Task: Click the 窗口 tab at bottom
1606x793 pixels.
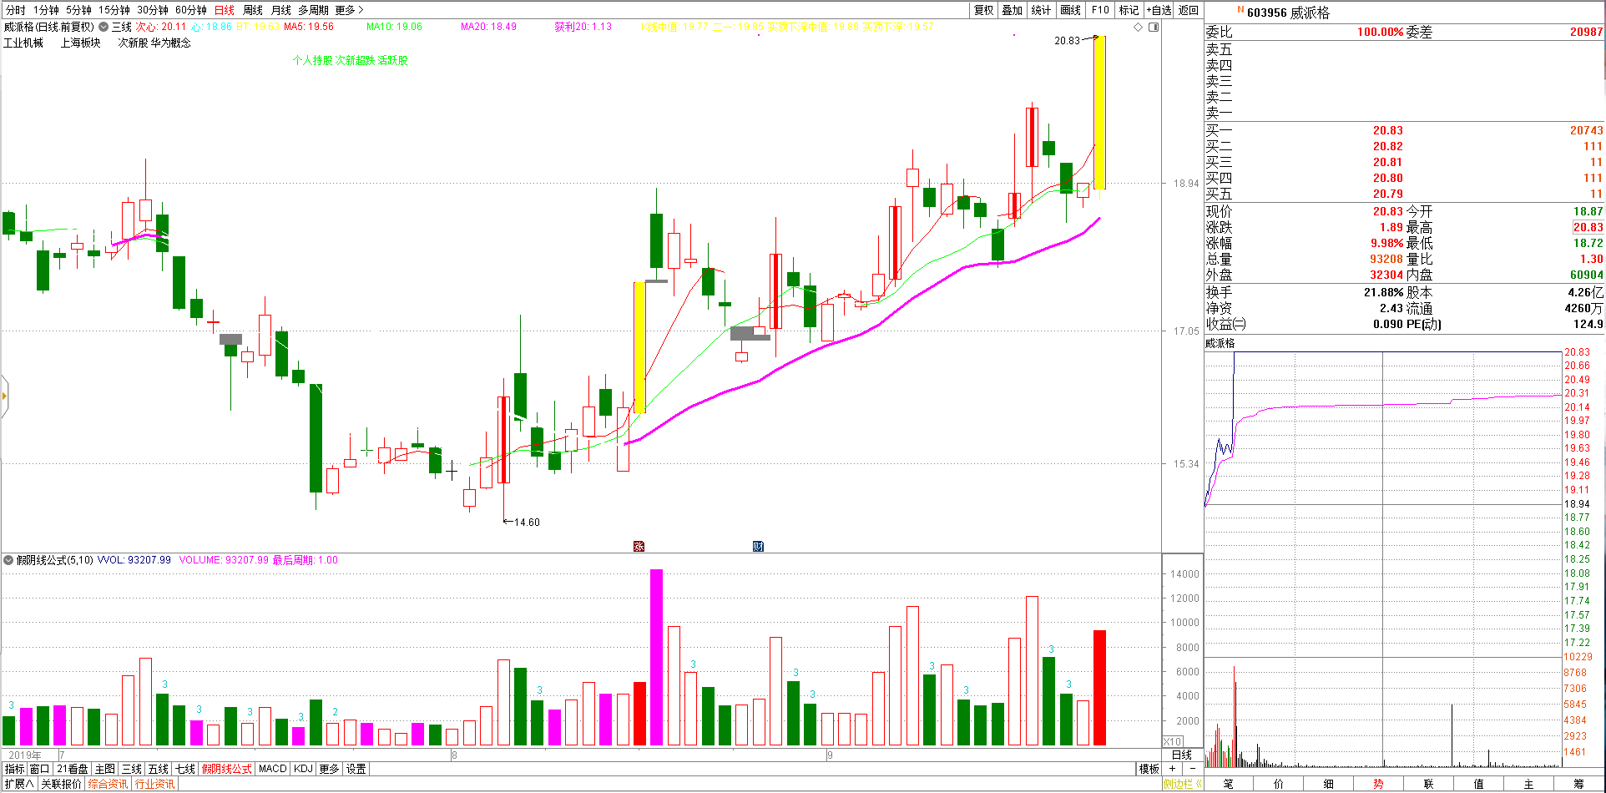Action: [40, 769]
